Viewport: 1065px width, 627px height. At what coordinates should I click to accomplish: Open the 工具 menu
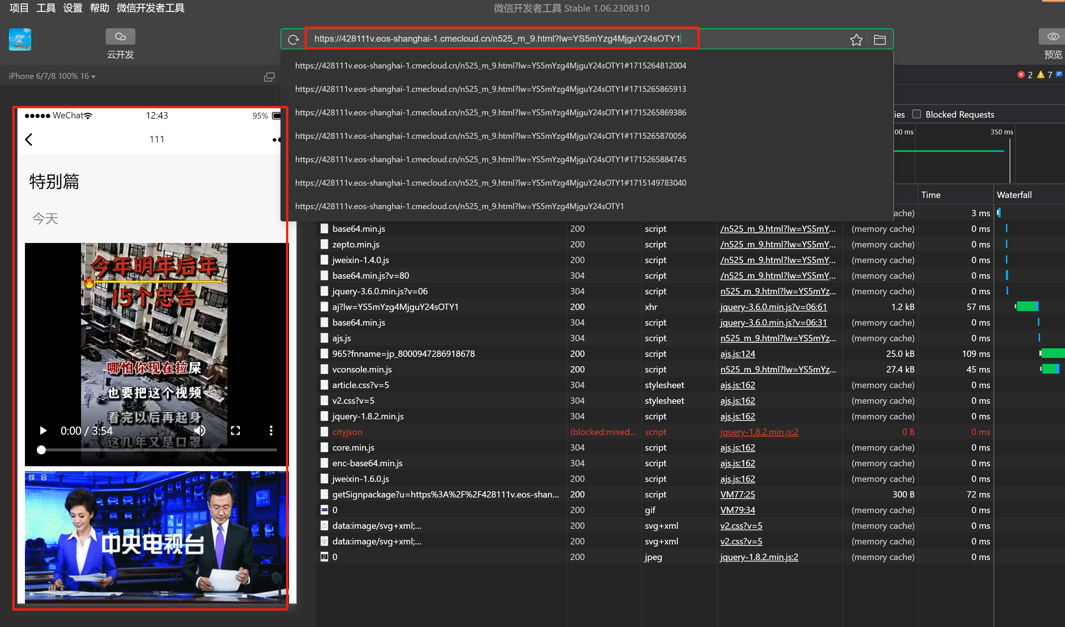[x=46, y=8]
